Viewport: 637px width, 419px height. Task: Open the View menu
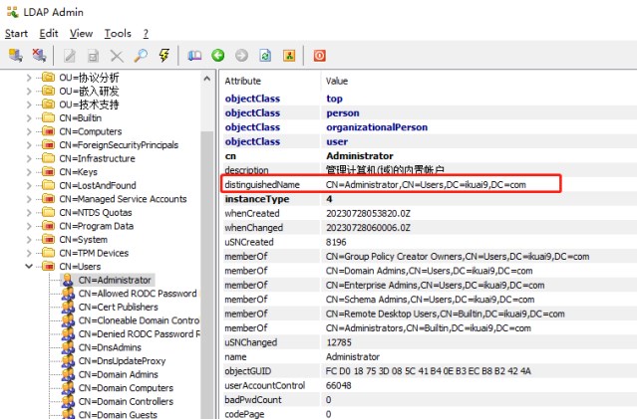(x=82, y=33)
